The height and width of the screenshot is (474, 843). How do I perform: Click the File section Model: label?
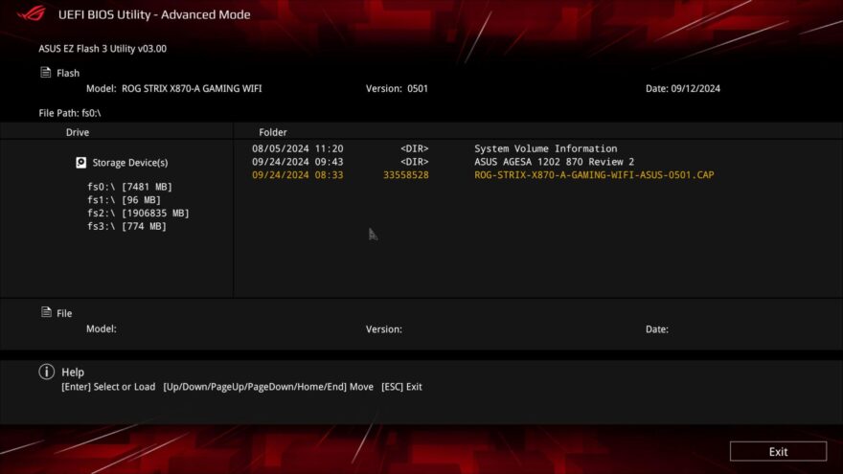point(102,328)
